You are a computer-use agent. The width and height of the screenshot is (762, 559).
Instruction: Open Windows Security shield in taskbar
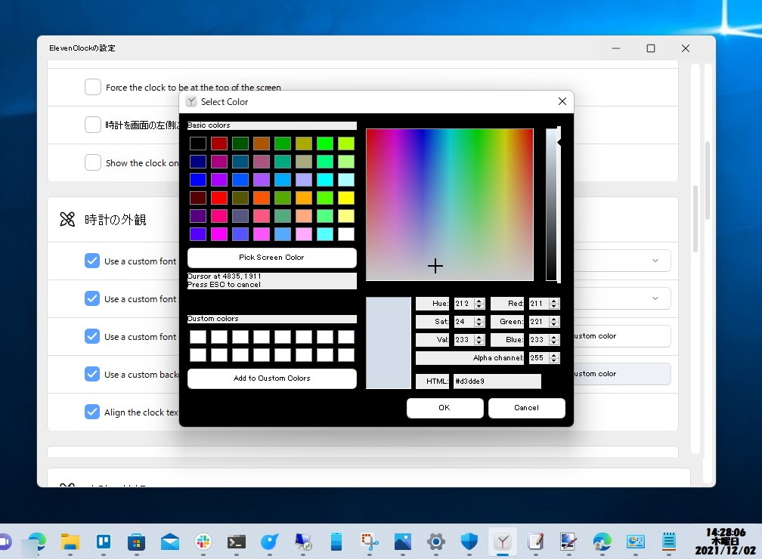(469, 541)
